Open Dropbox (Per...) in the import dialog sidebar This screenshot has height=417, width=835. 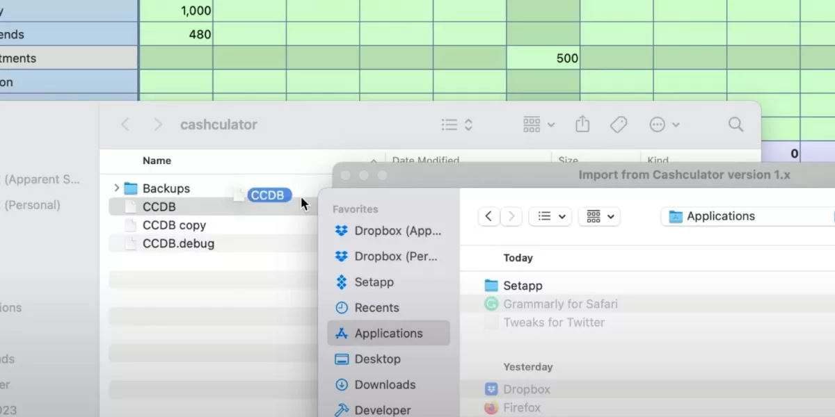coord(388,256)
